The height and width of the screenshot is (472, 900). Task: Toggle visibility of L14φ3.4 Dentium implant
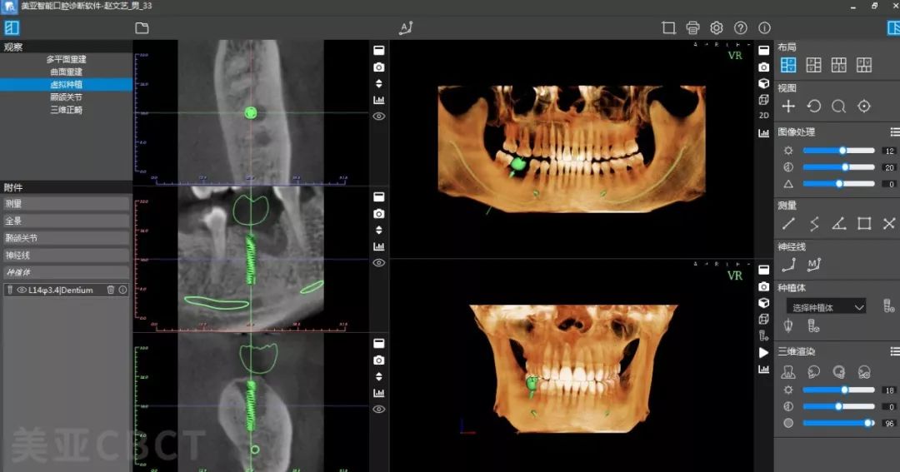[x=21, y=291]
